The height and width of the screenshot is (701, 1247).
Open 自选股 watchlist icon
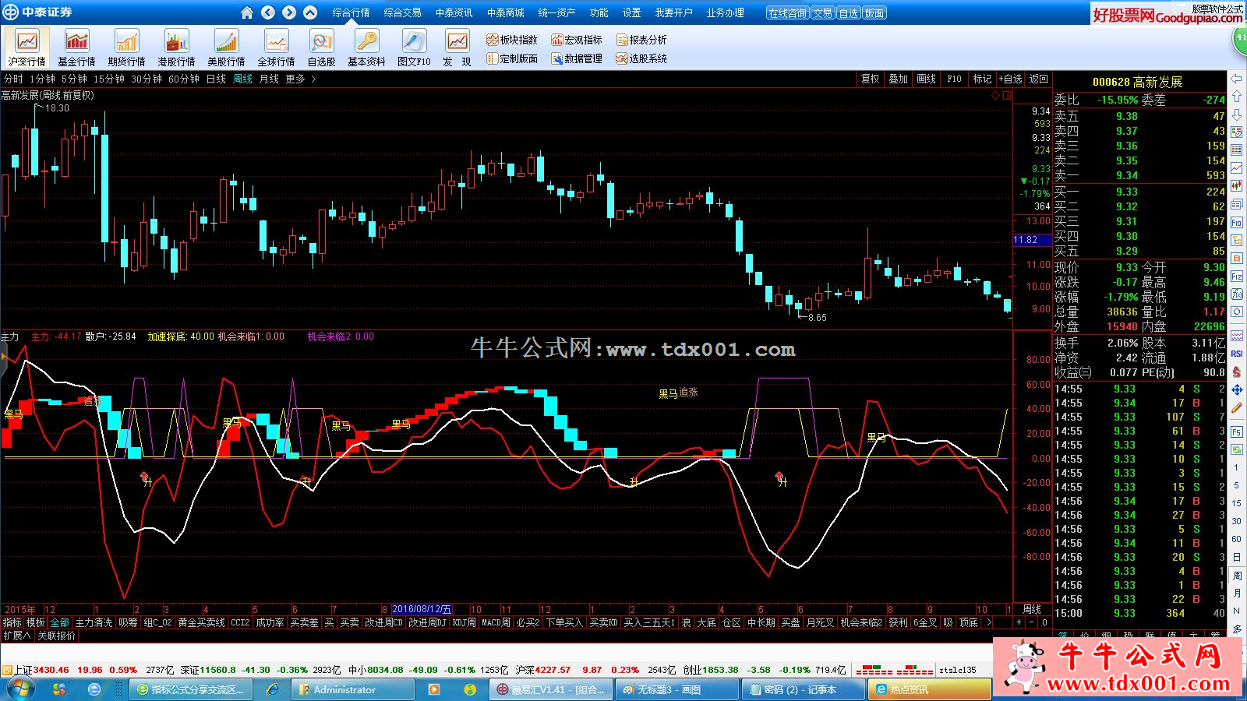(x=321, y=47)
